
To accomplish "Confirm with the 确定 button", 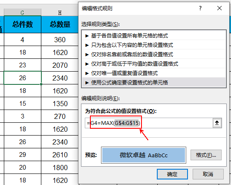I will tap(172, 174).
